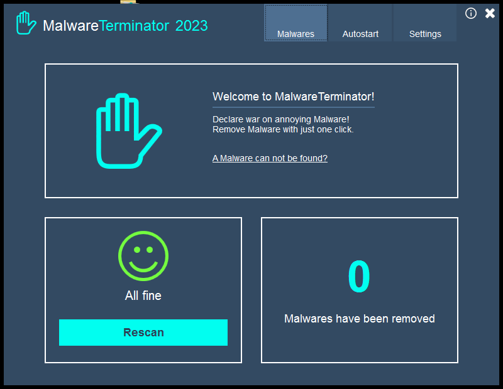Click the MalwareTerminator hand logo in header
Screen dimensions: 503x389
pyautogui.click(x=26, y=23)
